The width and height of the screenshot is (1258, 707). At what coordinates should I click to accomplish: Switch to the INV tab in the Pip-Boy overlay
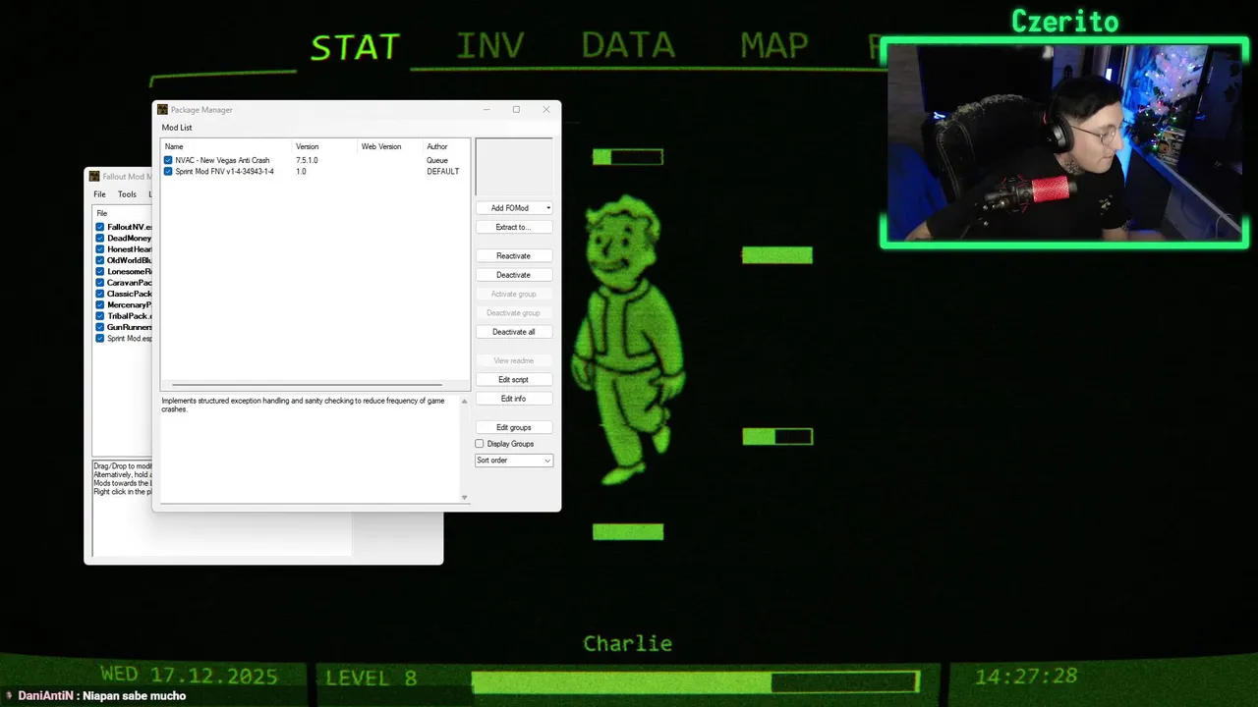(x=490, y=46)
